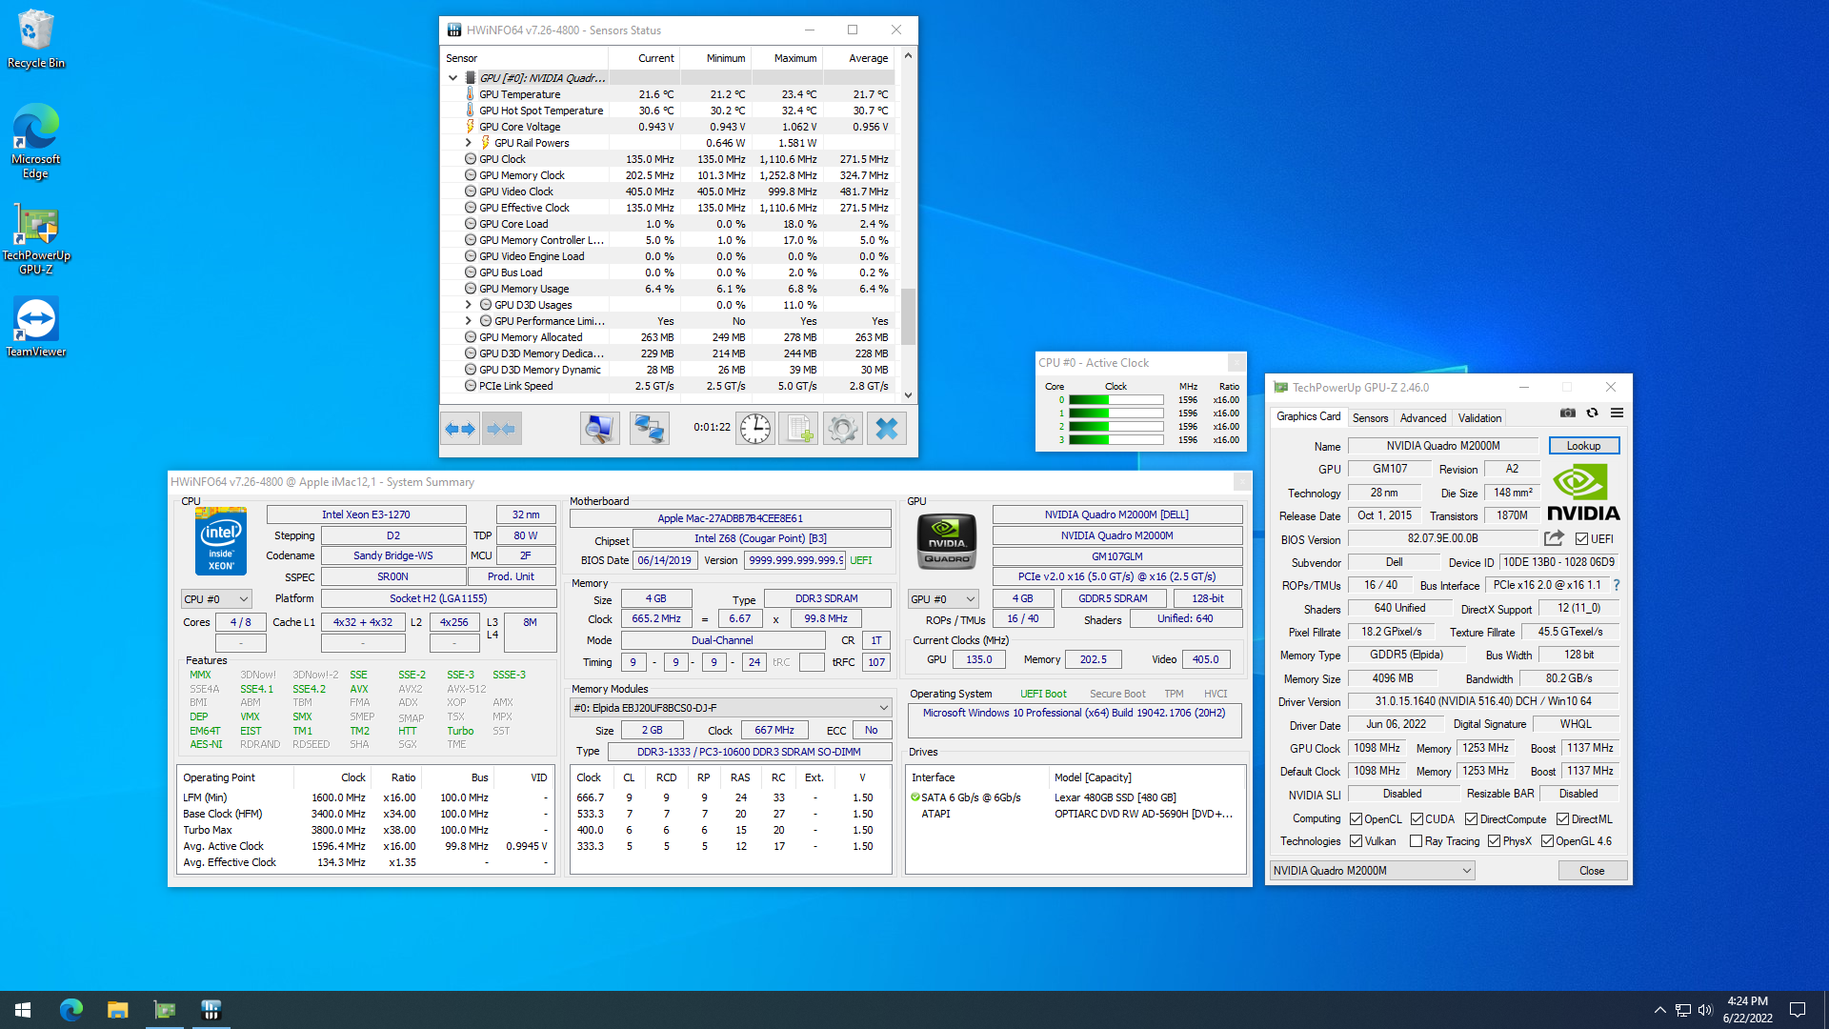1829x1029 pixels.
Task: Take GPU-Z screenshot with camera icon
Action: (x=1568, y=413)
